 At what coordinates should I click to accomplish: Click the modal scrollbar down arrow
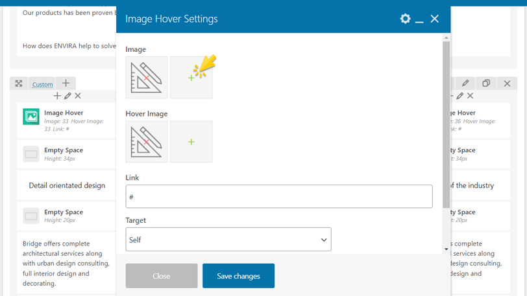click(x=446, y=249)
